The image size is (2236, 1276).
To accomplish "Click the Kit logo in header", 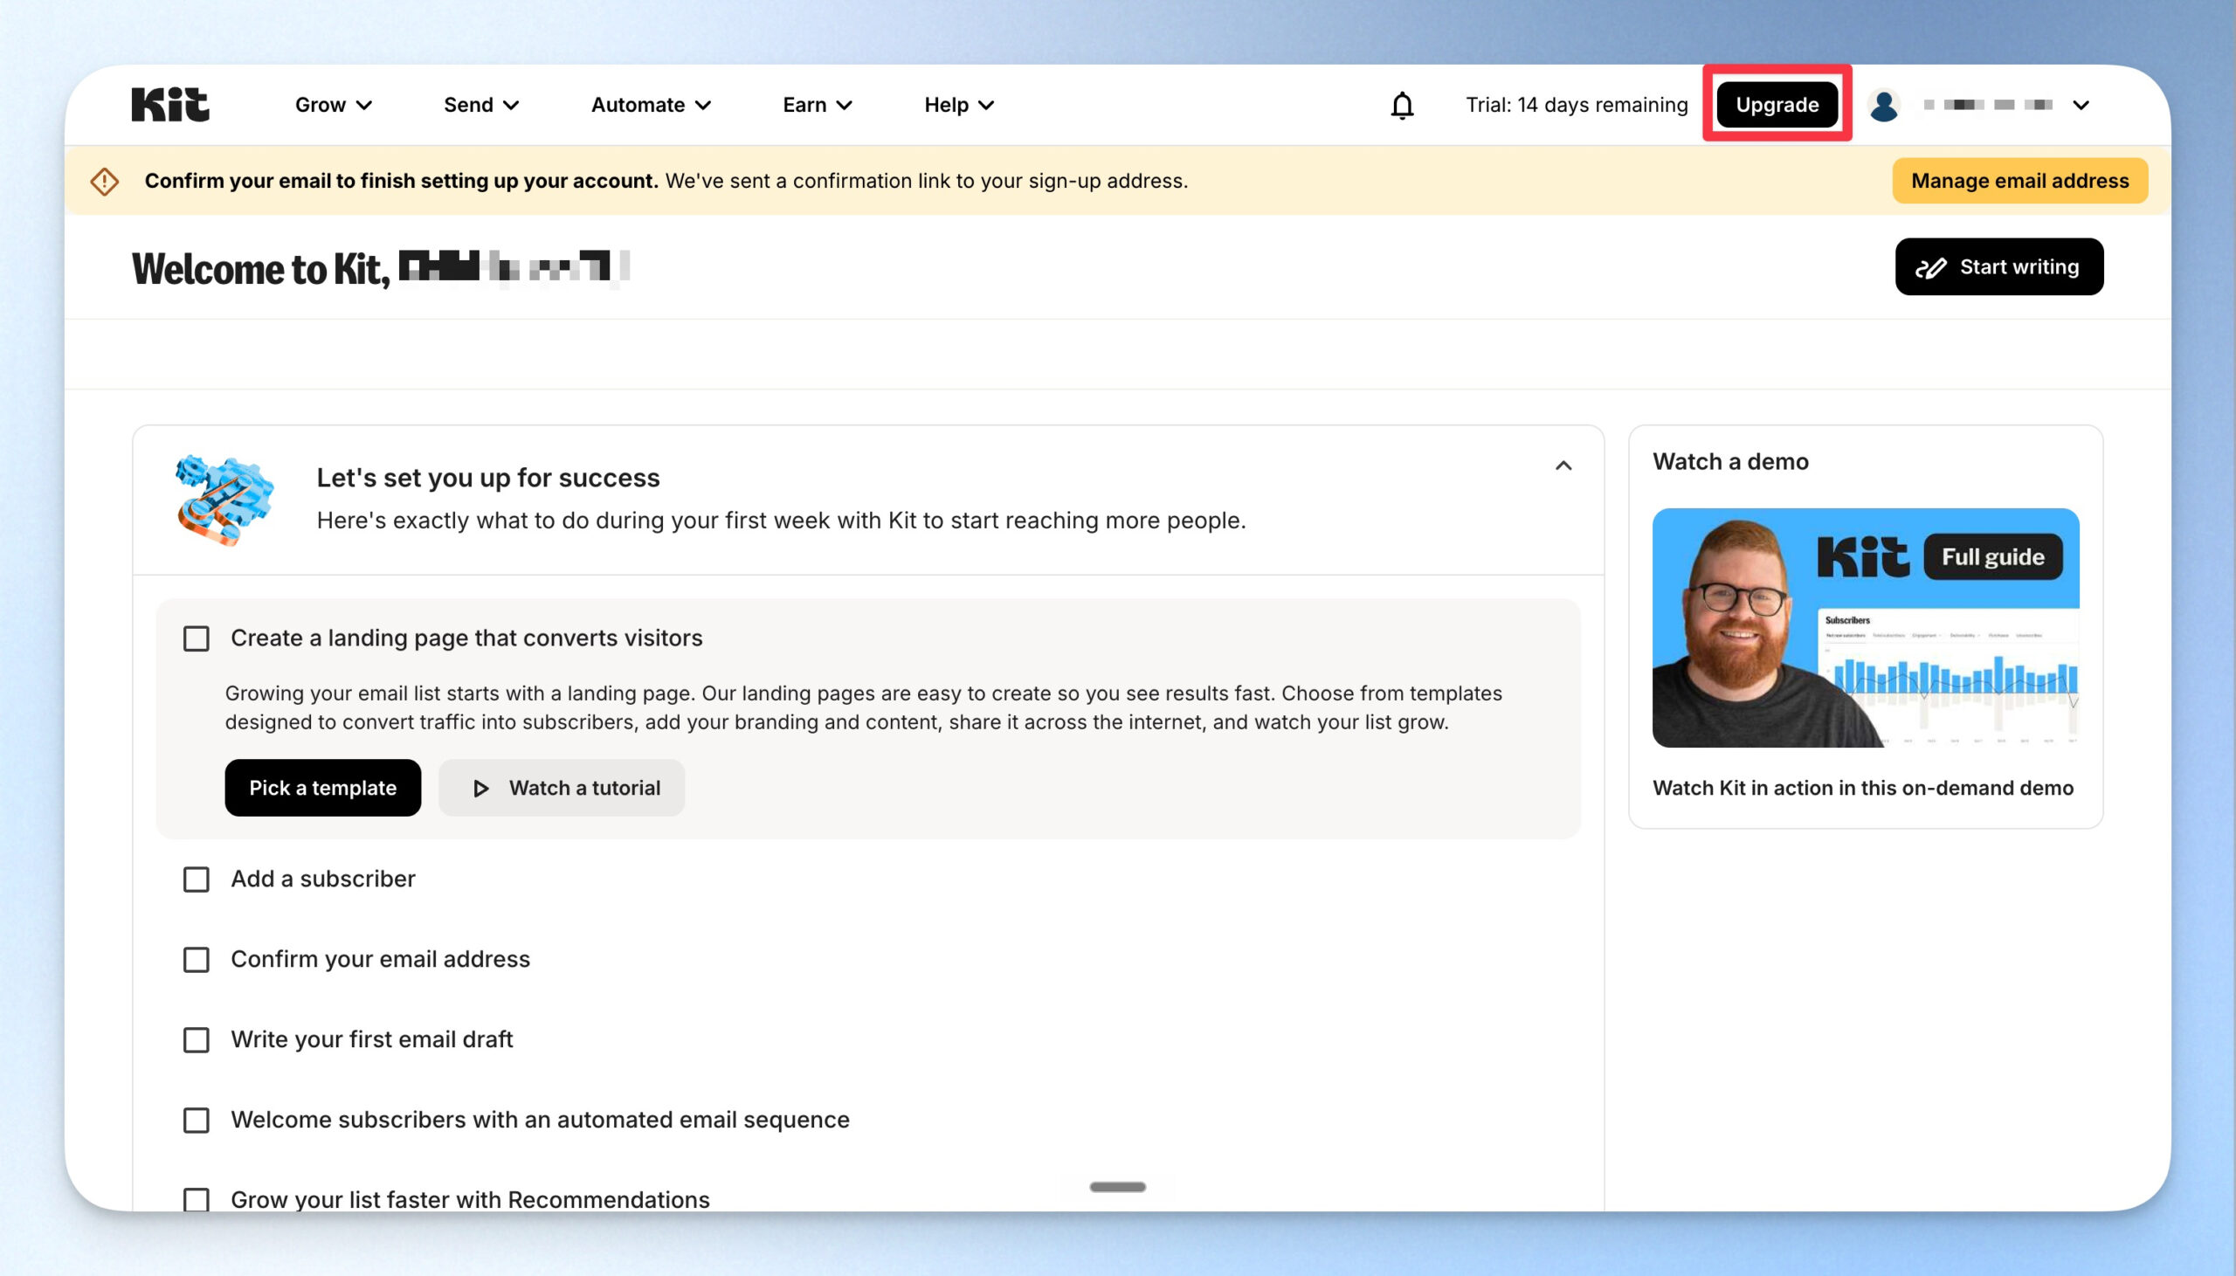I will point(170,104).
